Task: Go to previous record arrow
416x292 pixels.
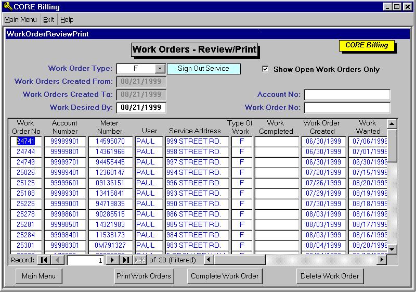Action: (57, 260)
